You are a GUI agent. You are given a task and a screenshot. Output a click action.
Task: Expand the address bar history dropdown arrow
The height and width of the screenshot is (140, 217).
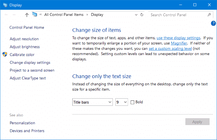pos(136,15)
